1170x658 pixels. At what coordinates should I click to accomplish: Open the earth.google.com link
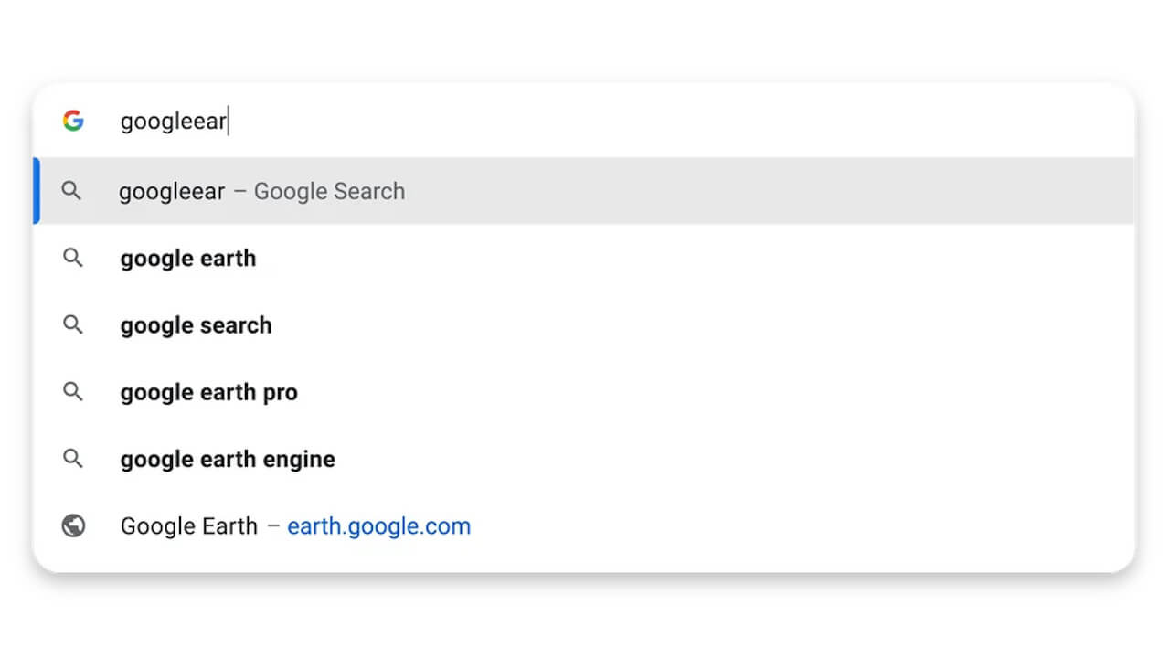pos(378,526)
